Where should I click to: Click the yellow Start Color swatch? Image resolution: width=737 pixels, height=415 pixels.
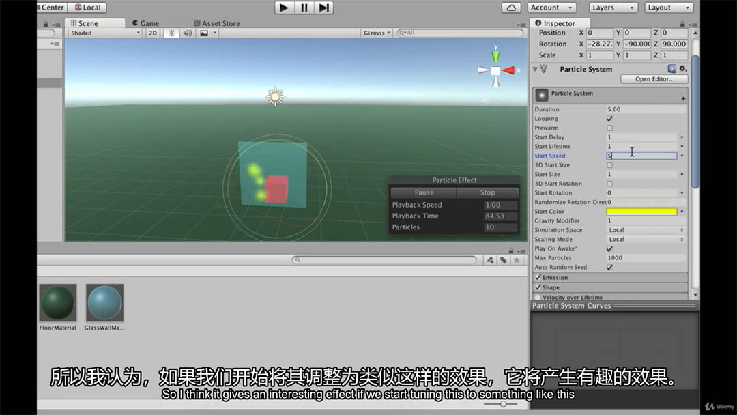641,212
